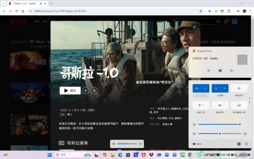Screen dimensions: 254x159
Task: Open the Chrome home page button
Action: 23,11
